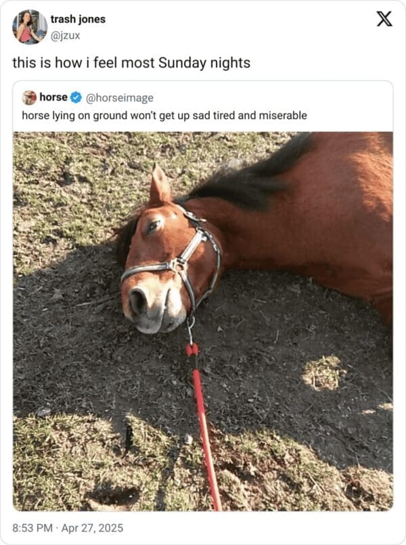
Task: Click the X logo
Action: pos(384,19)
